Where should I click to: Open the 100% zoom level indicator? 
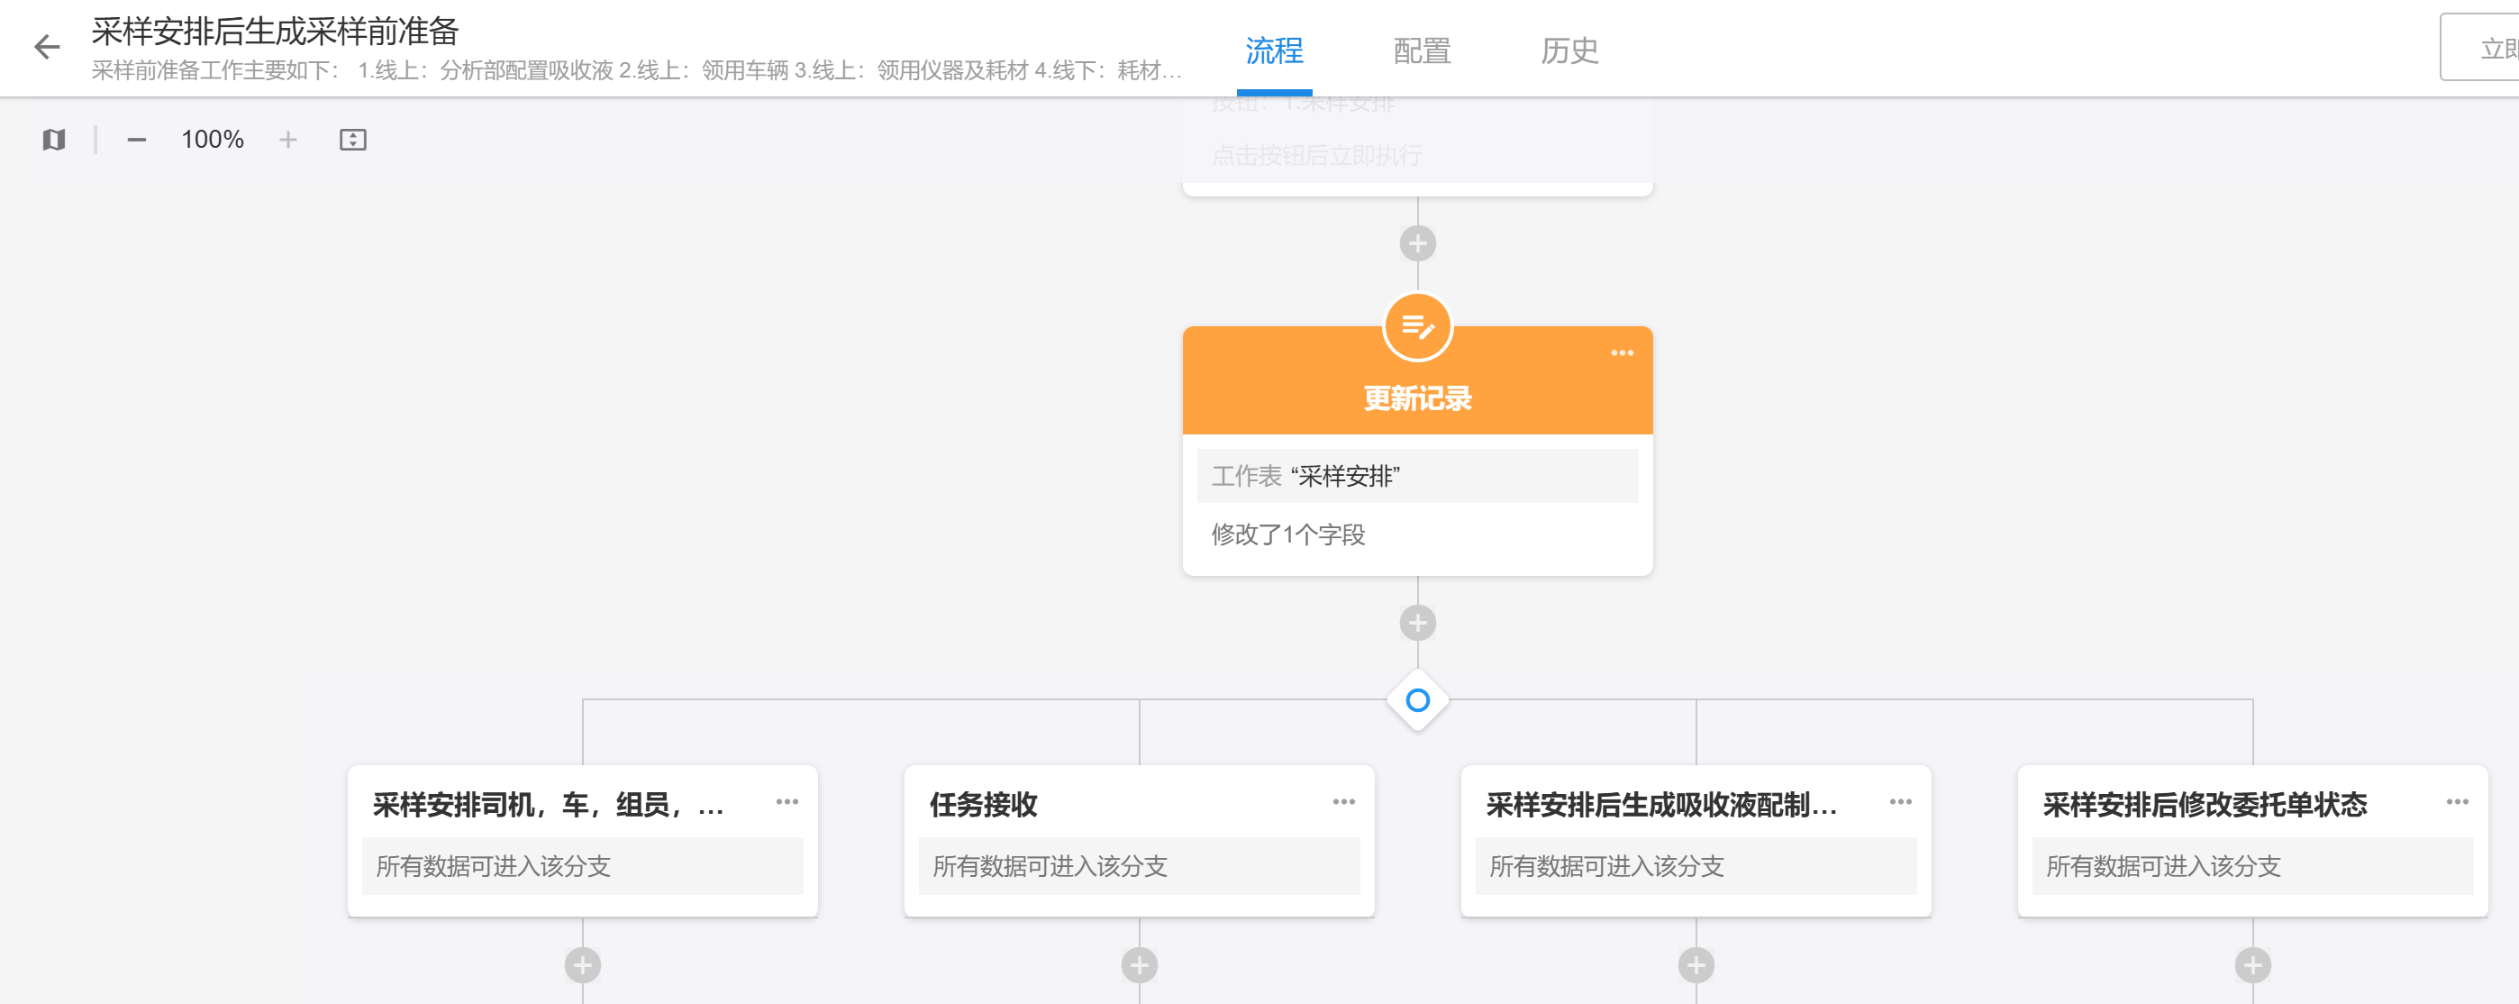click(x=213, y=140)
